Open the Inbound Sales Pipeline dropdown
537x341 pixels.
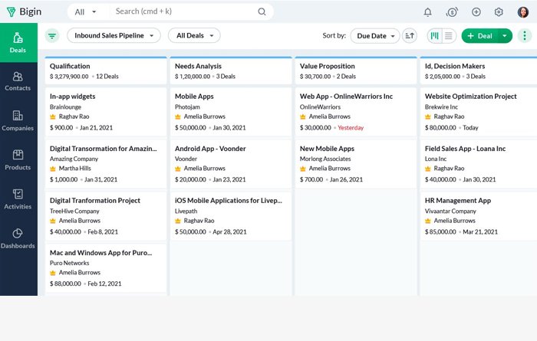114,35
